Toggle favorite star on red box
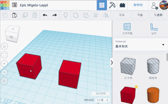Screen dimensions: 168x104 136,87
